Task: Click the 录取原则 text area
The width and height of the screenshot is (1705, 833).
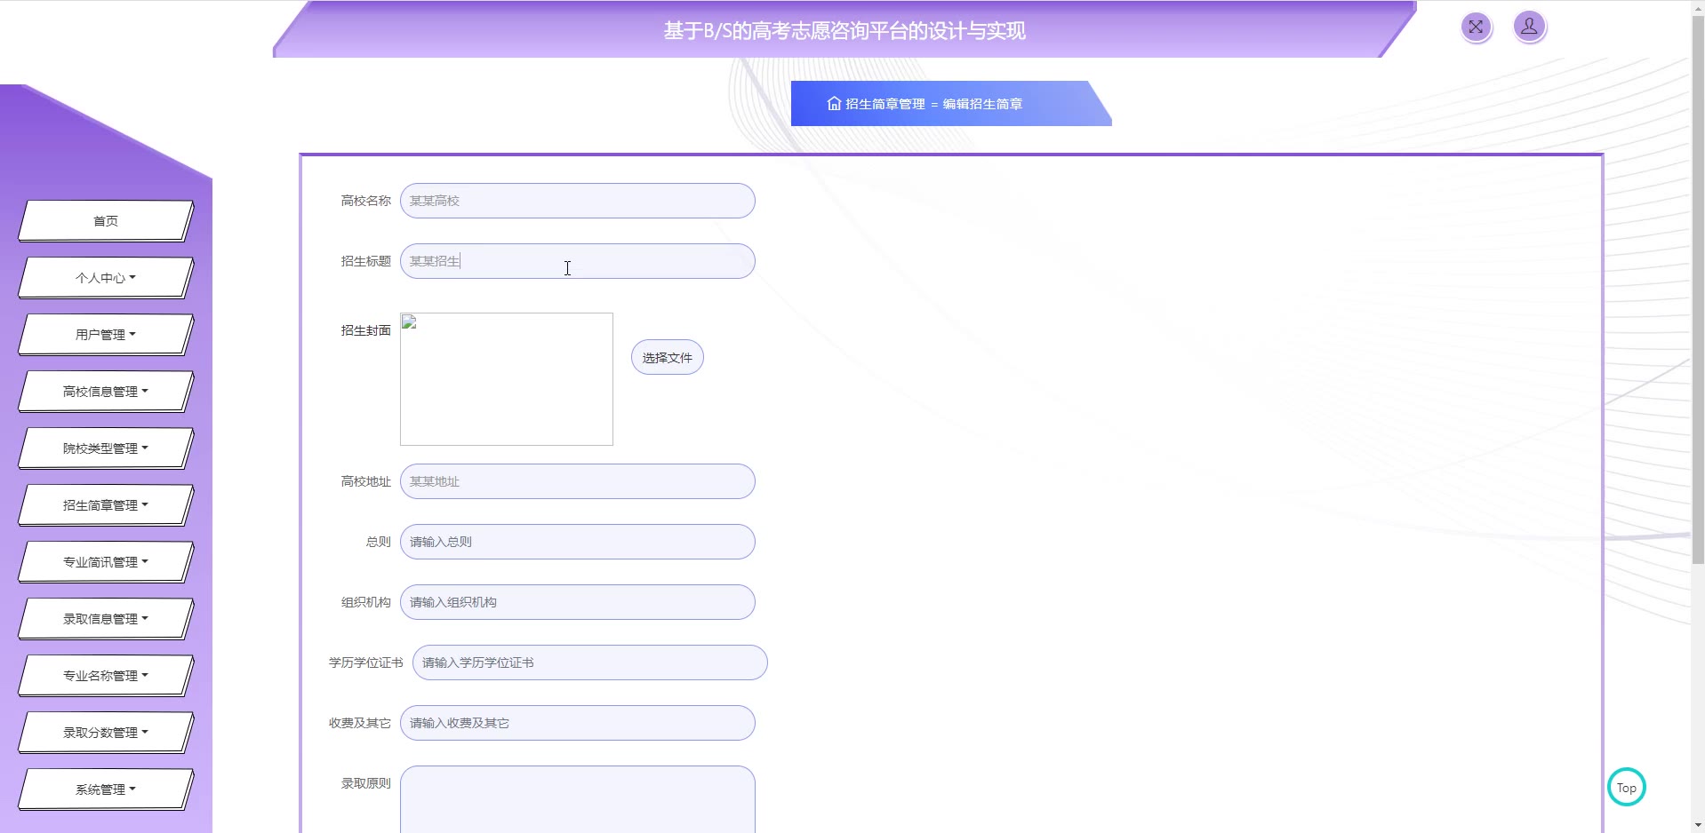Action: (578, 799)
